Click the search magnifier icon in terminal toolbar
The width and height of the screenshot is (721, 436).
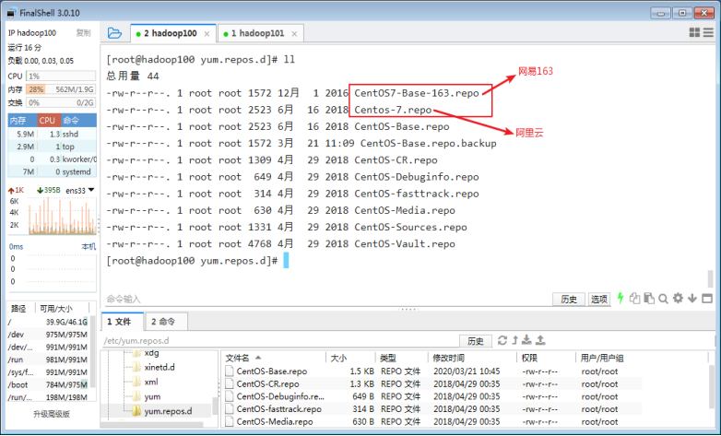point(663,299)
